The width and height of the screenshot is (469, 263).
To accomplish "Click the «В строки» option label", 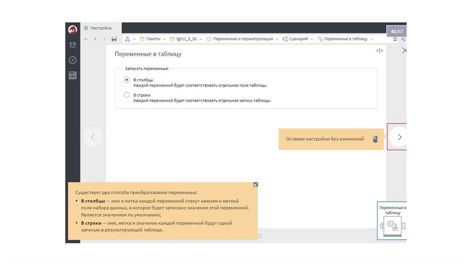I will coord(142,95).
